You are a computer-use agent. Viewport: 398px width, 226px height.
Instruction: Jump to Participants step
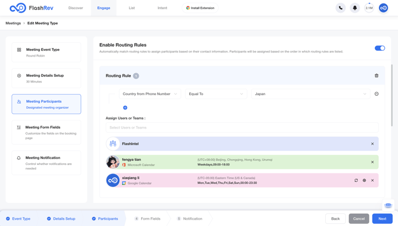105,219
